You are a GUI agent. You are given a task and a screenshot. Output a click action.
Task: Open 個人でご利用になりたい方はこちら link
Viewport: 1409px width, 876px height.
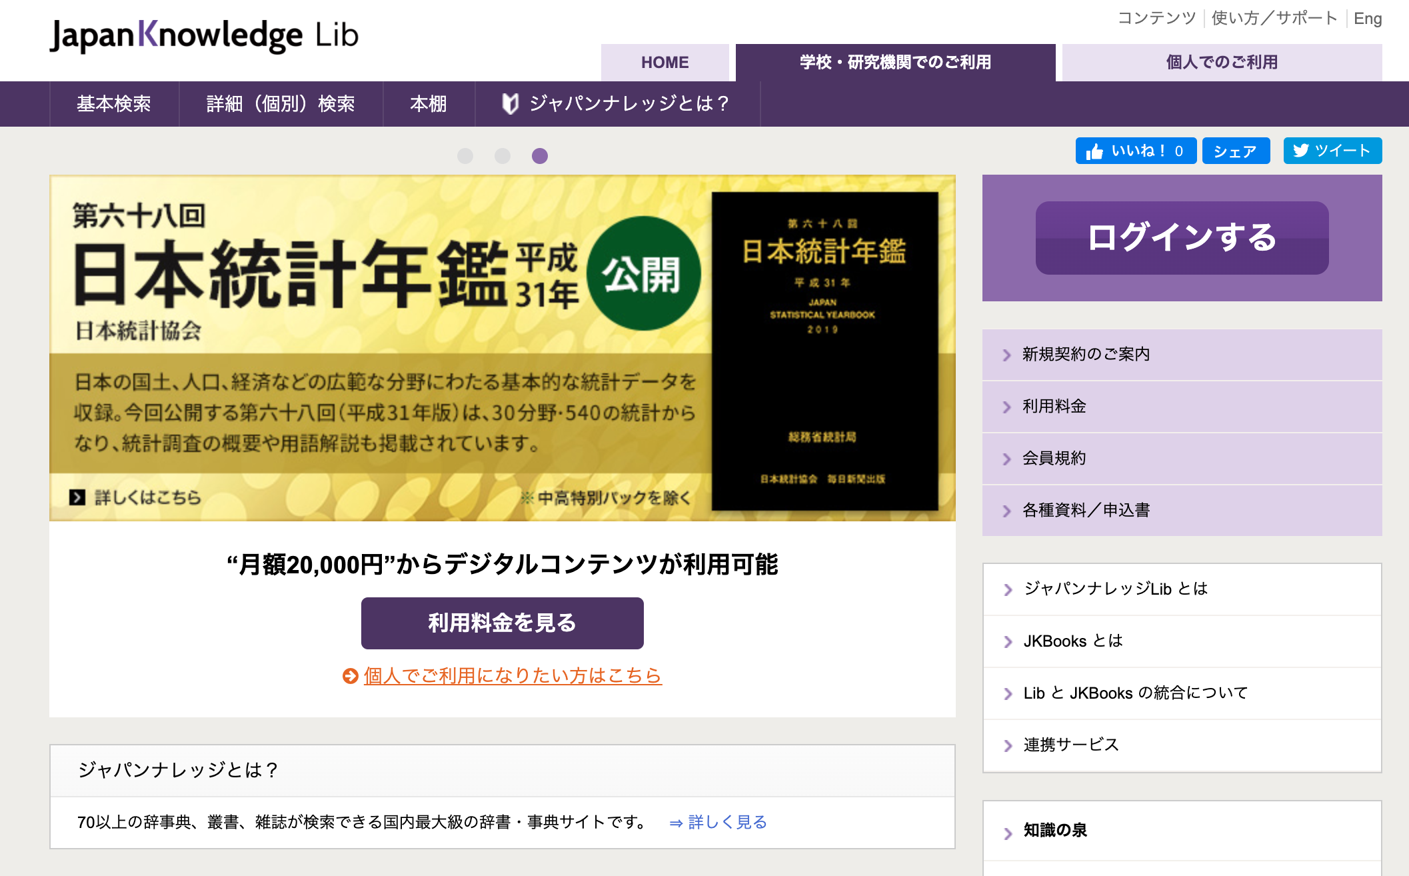[513, 676]
